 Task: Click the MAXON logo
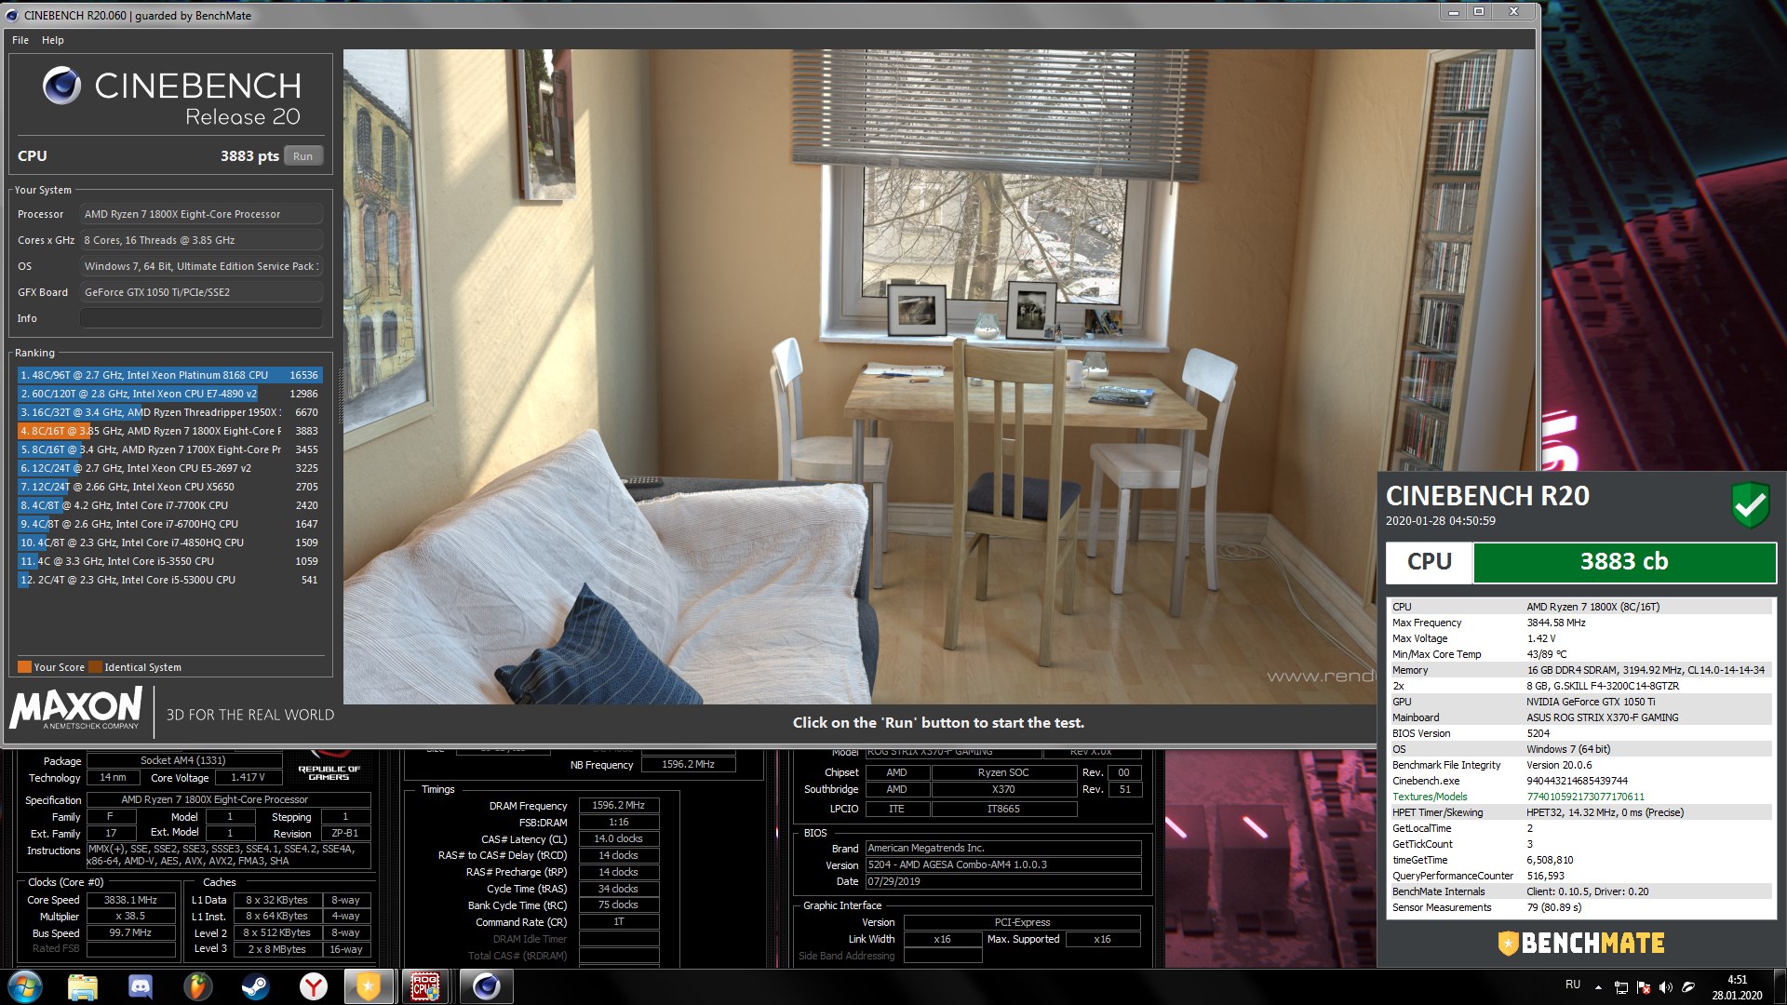coord(75,708)
